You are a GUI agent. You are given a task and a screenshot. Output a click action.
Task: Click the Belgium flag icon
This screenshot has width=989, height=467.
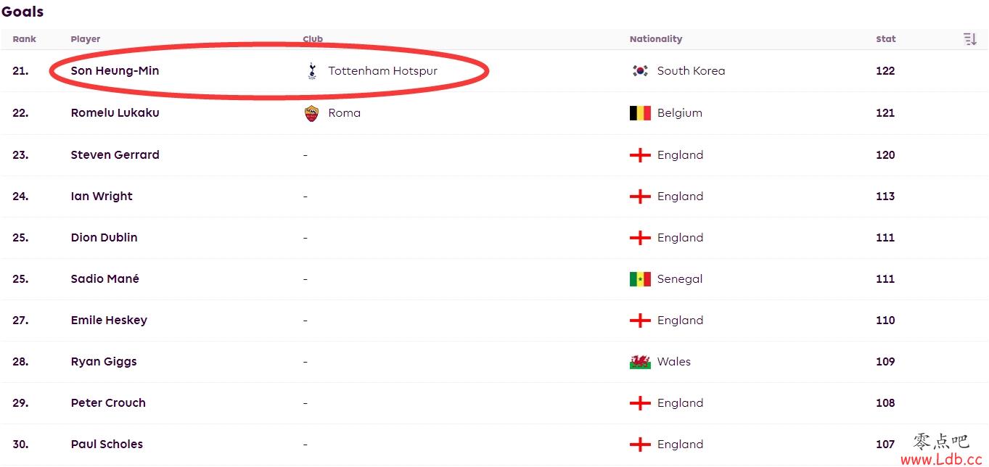pos(640,113)
